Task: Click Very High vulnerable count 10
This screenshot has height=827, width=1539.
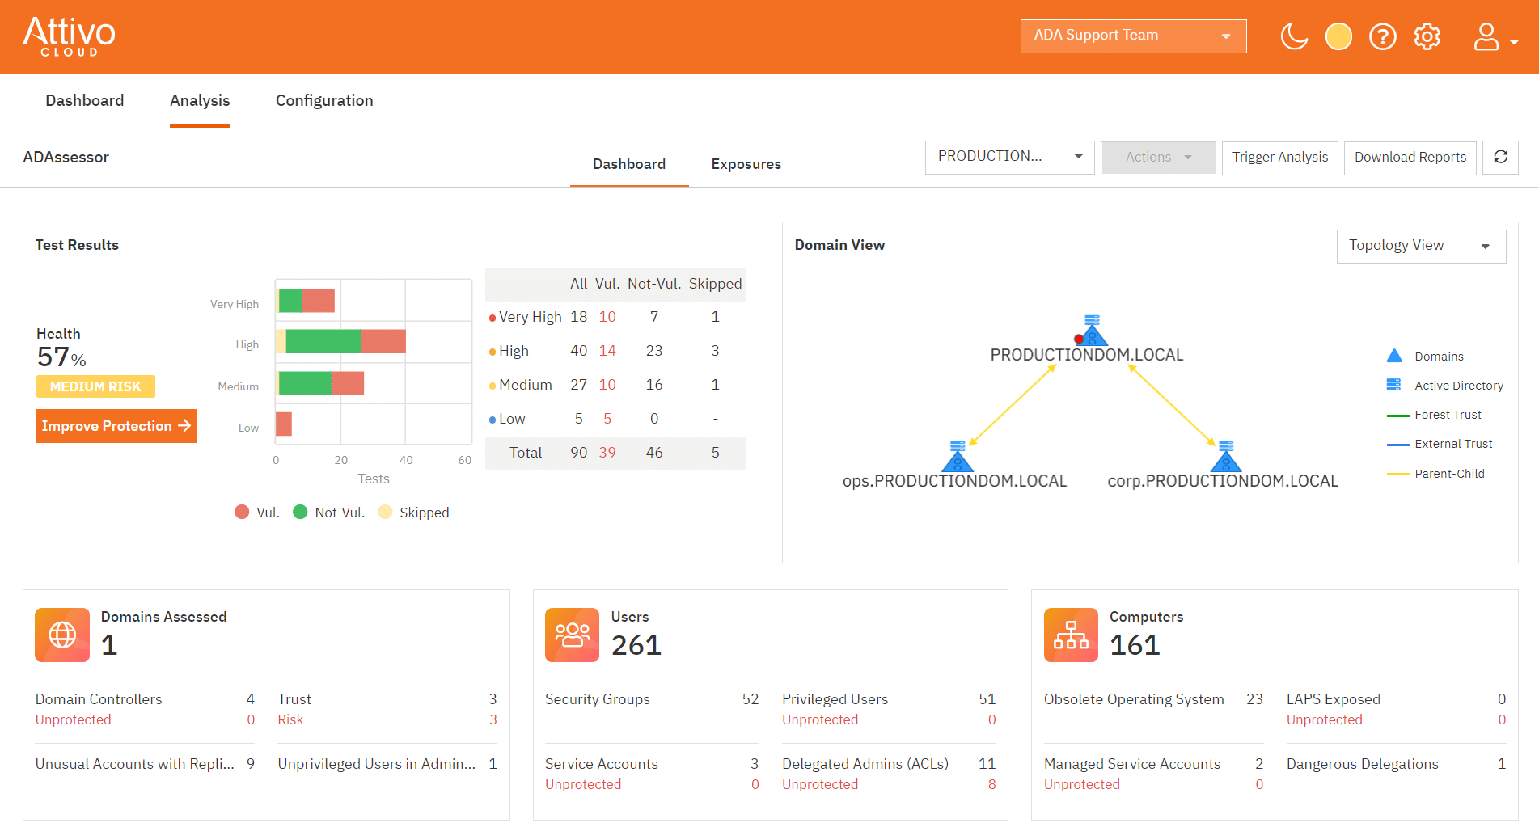Action: (x=607, y=317)
